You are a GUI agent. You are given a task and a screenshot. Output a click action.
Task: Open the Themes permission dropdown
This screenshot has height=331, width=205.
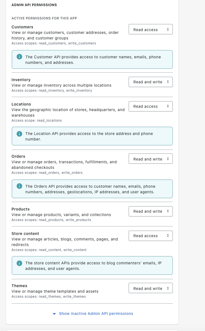(151, 289)
